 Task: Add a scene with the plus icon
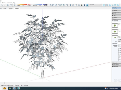pos(115,21)
